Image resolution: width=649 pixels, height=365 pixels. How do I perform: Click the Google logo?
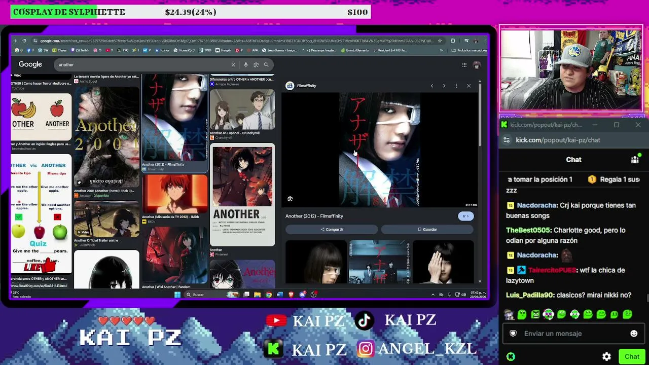click(x=30, y=64)
